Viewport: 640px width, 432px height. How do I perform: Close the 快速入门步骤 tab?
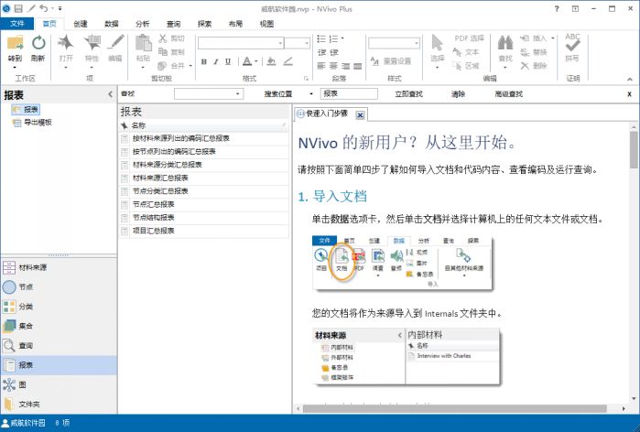(x=360, y=115)
